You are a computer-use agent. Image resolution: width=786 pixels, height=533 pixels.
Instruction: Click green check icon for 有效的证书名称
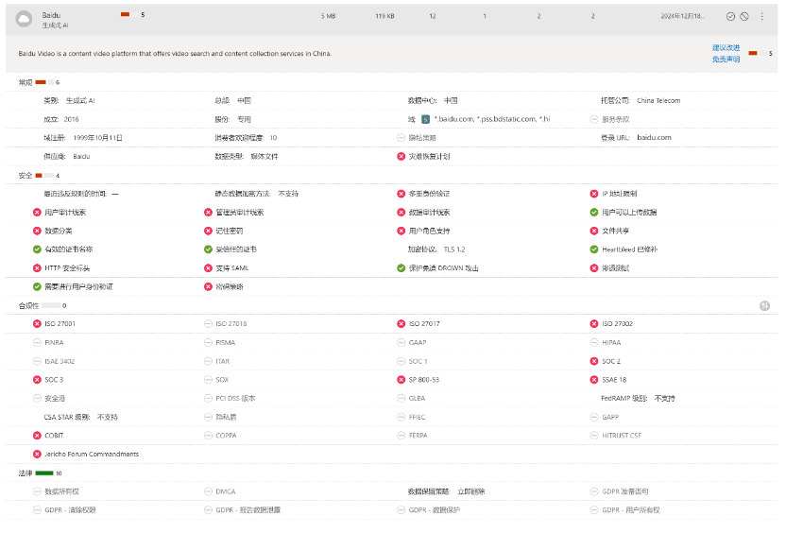pos(37,249)
